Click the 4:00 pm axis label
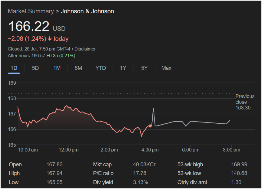 click(x=150, y=150)
